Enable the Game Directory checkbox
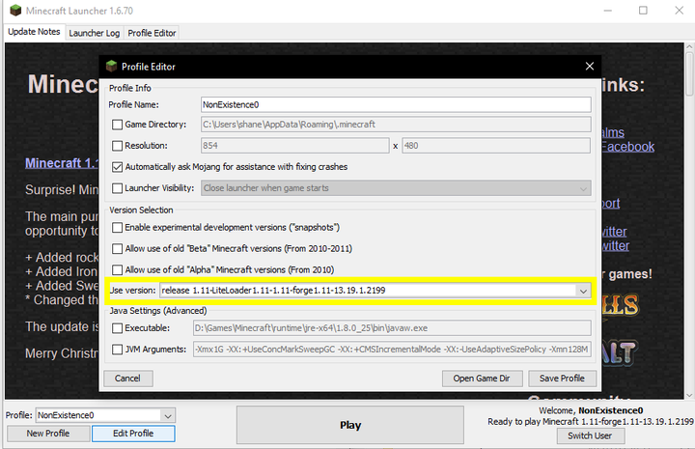 tap(117, 125)
